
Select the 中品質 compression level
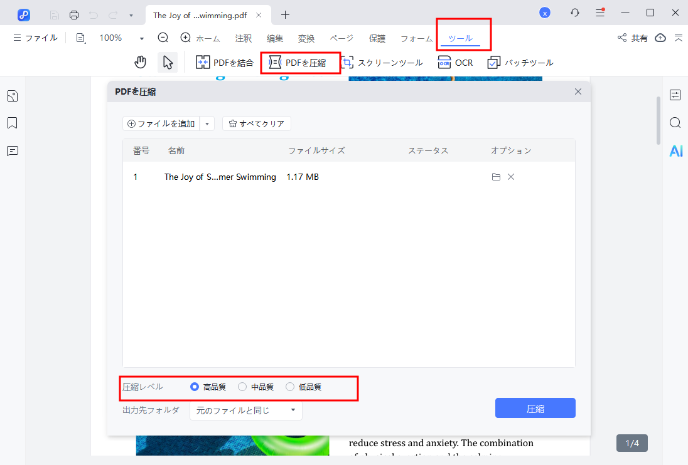tap(242, 387)
